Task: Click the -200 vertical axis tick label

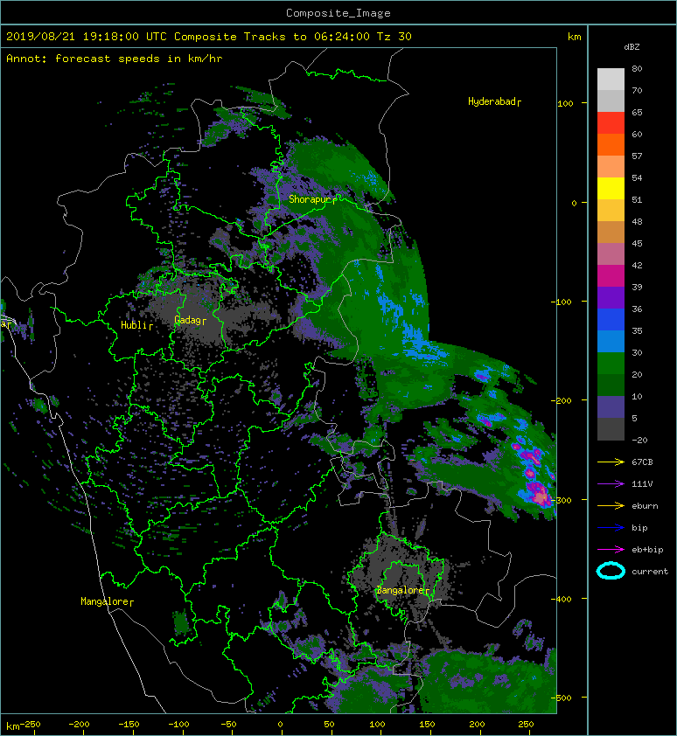Action: coord(562,401)
